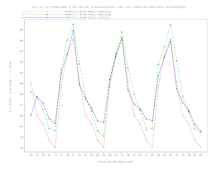This screenshot has width=219, height=169.
Task: Click green circle marker at hour 69 peak
Action: click(x=171, y=25)
